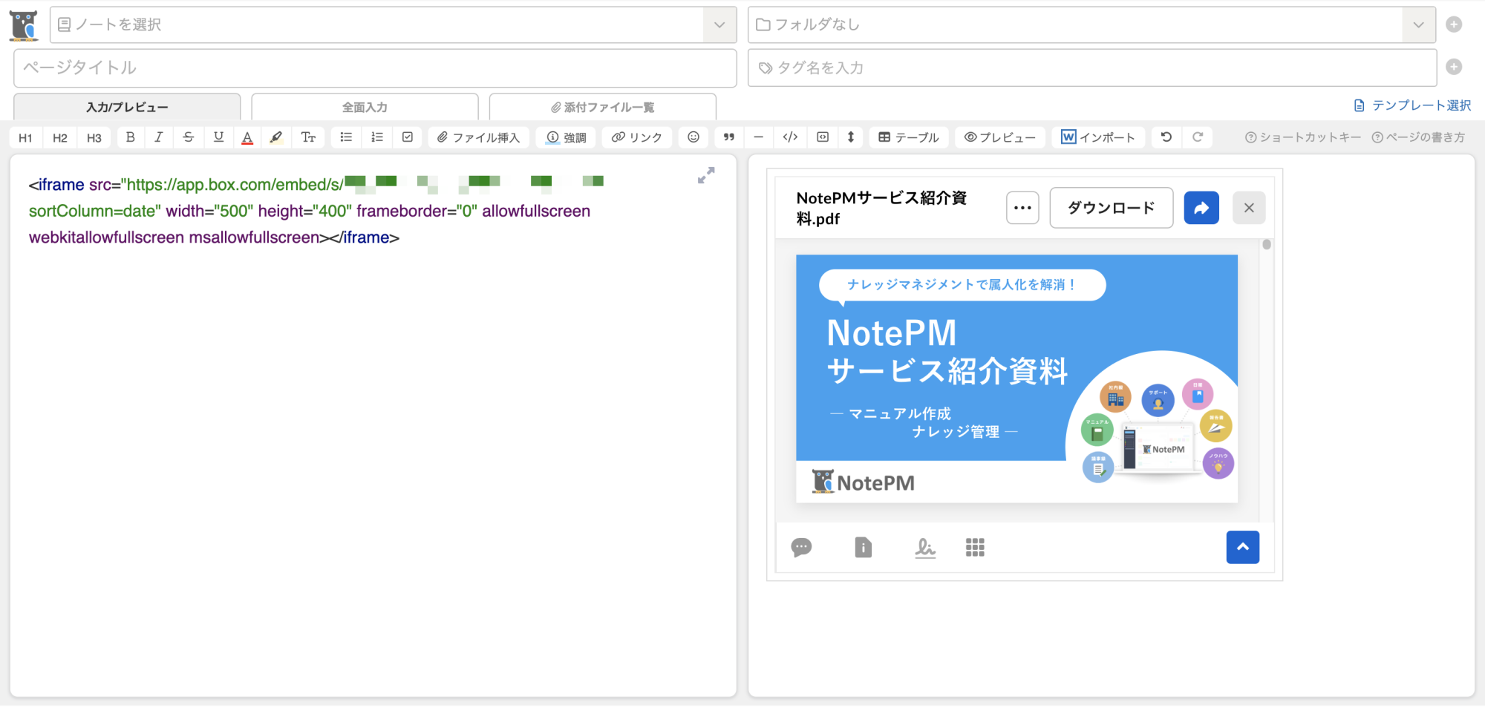
Task: Close the Box file preview
Action: [1249, 208]
